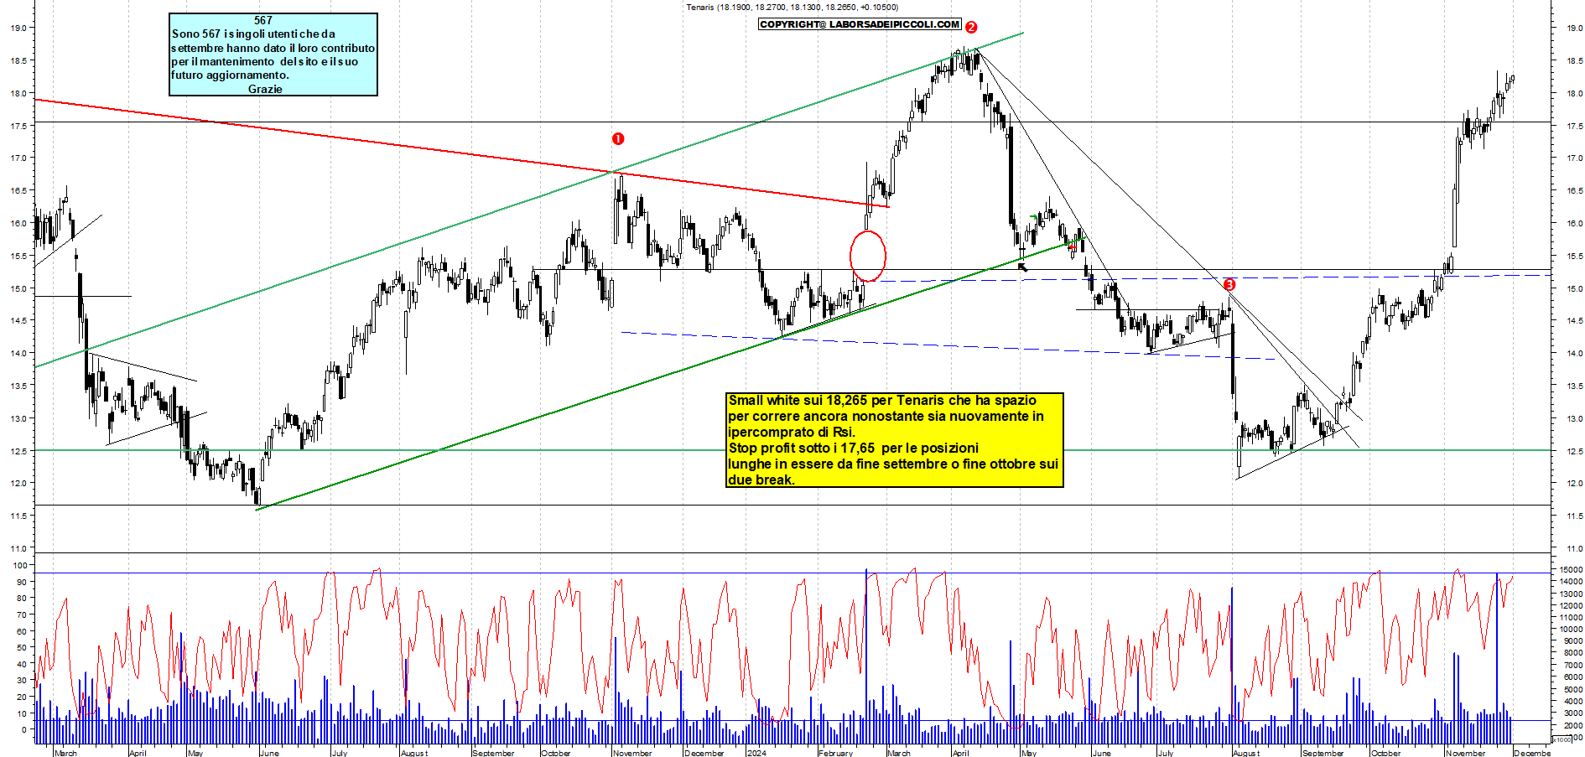1585x757 pixels.
Task: Click the RSI axis label 70
Action: 21,614
